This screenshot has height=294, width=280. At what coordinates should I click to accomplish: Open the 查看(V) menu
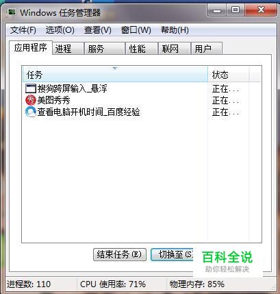98,30
